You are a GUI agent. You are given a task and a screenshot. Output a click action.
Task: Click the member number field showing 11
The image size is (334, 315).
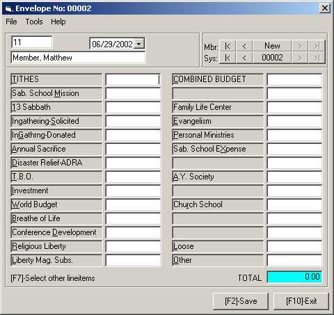point(32,42)
